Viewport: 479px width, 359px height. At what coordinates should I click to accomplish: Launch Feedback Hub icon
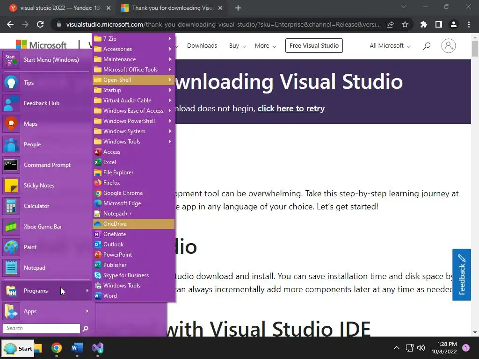tap(11, 103)
